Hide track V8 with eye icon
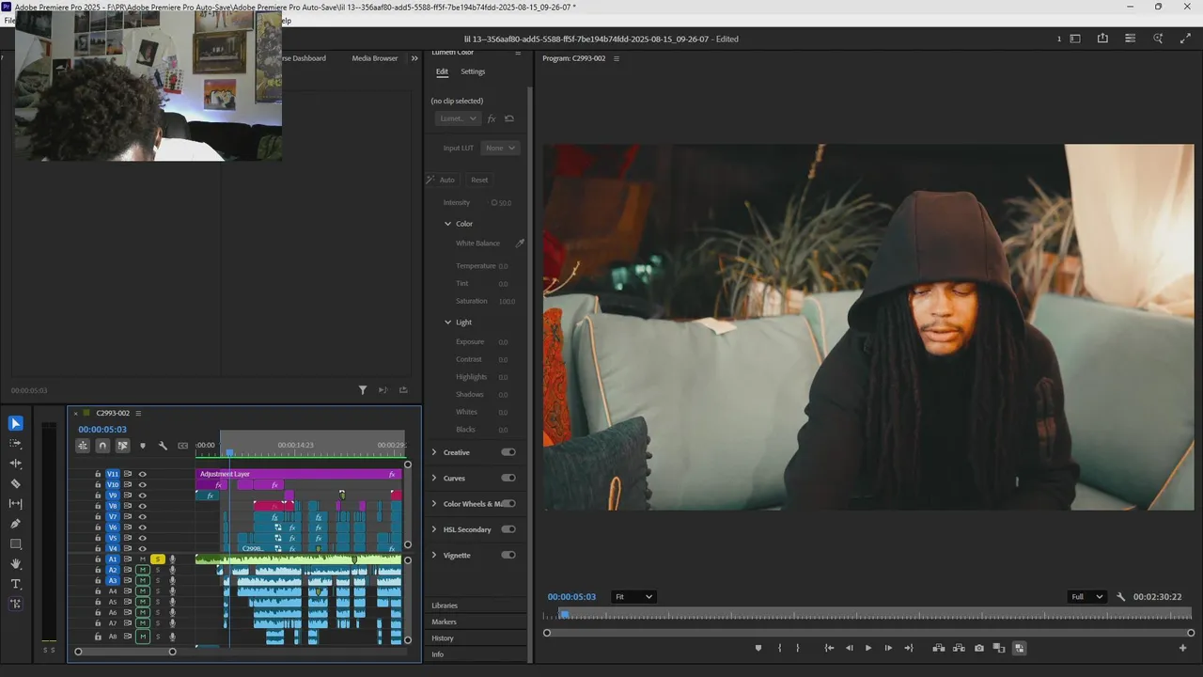 (143, 506)
